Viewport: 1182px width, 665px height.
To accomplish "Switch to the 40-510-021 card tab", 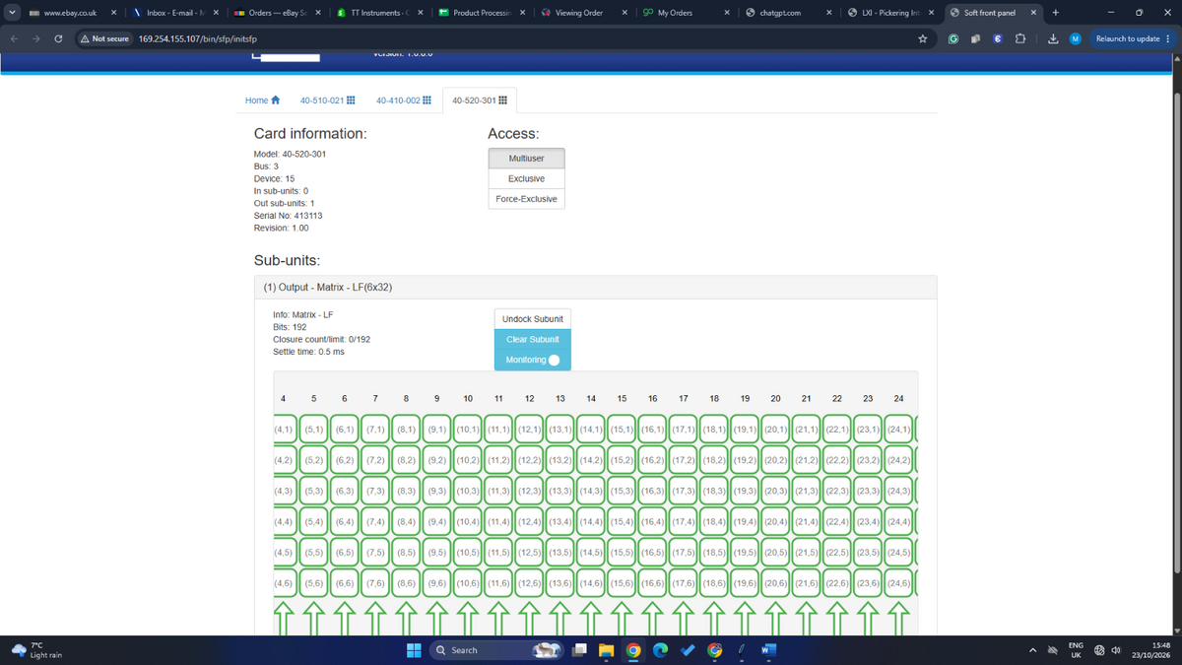I will (327, 100).
